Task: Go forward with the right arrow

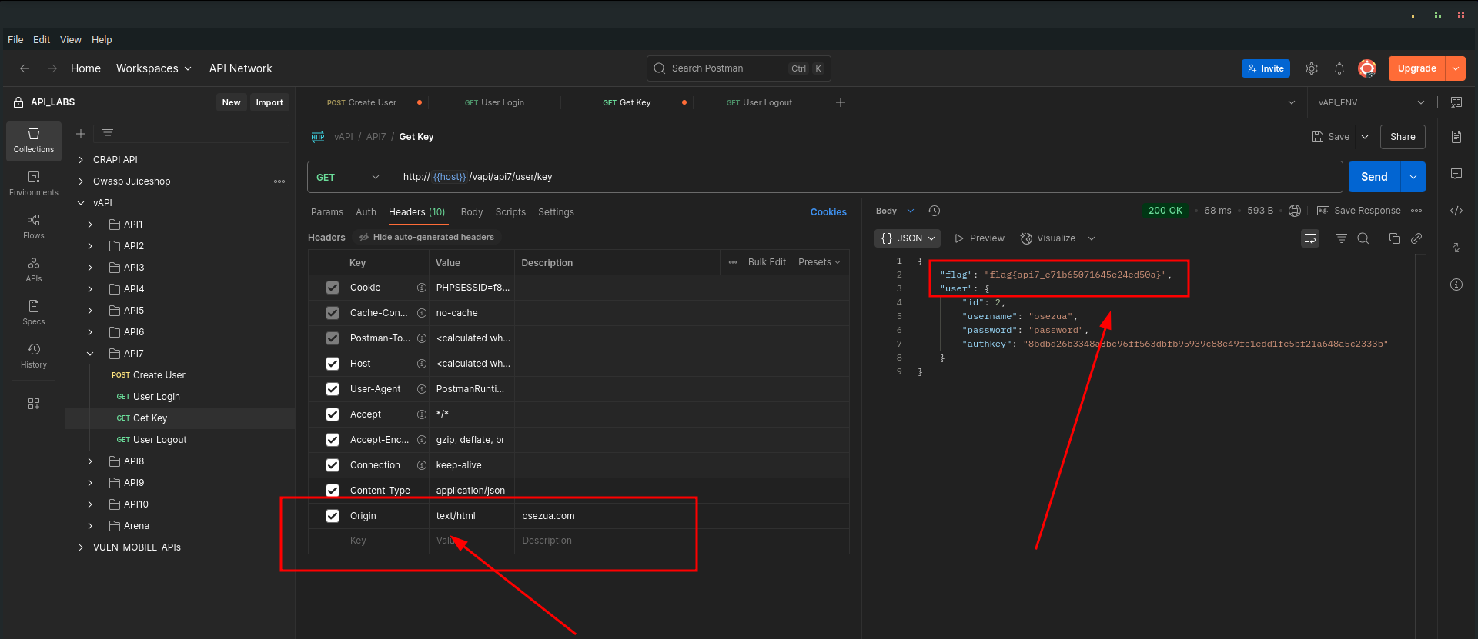Action: click(x=52, y=68)
